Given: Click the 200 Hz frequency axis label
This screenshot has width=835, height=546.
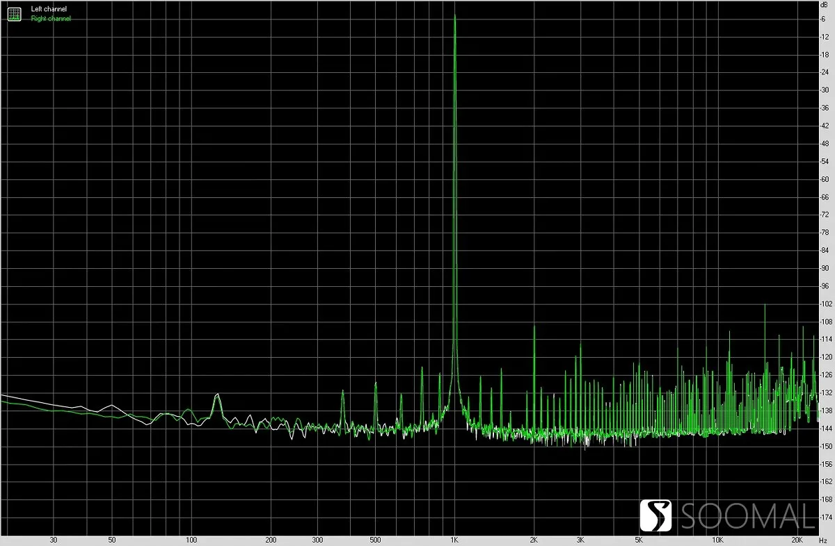Looking at the screenshot, I should pyautogui.click(x=271, y=540).
